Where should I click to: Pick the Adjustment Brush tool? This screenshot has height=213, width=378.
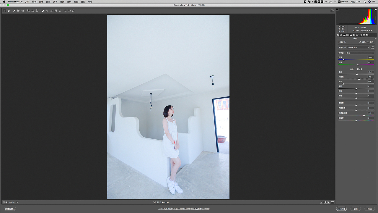(x=52, y=11)
